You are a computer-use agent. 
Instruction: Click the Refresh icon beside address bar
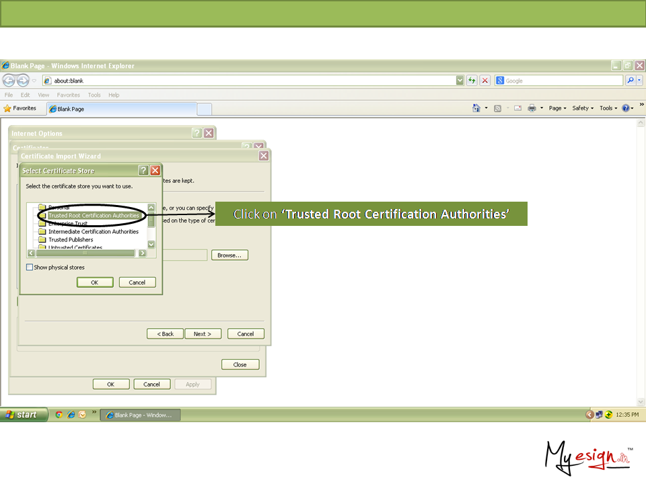472,81
